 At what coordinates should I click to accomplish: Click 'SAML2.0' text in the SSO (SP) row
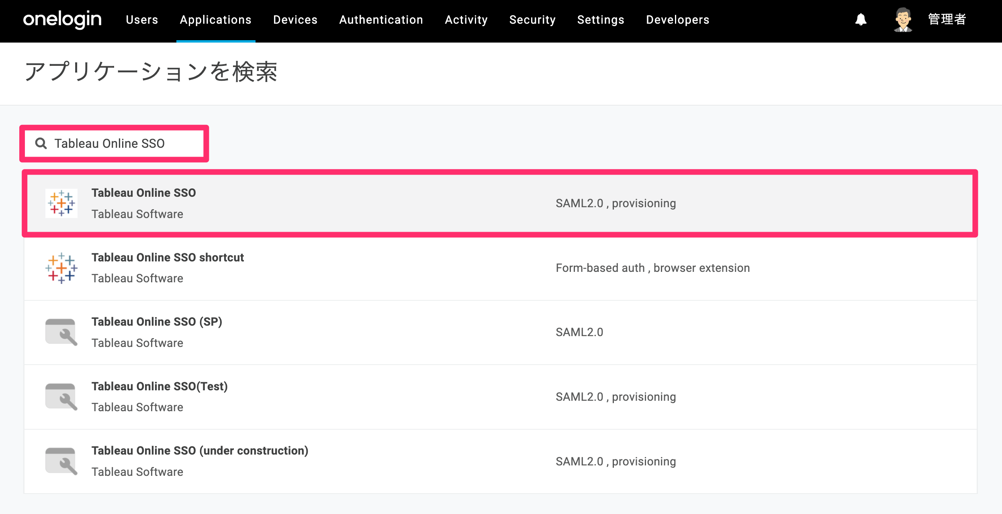[x=579, y=332]
